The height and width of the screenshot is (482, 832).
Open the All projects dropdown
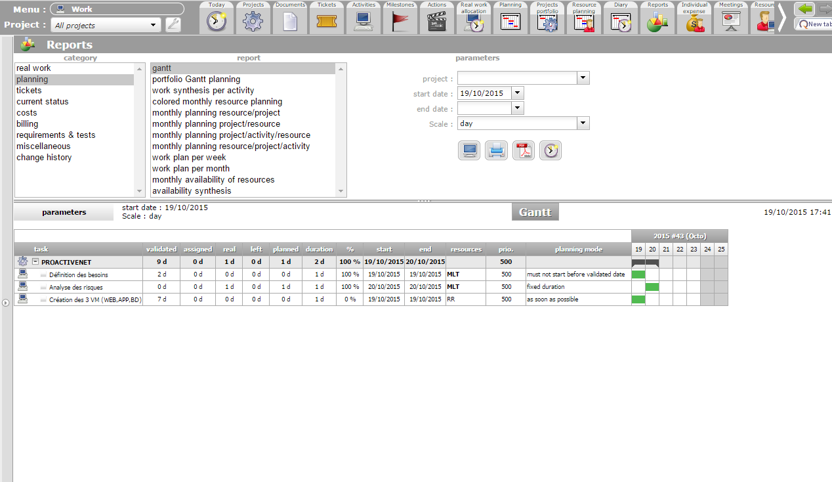point(106,25)
